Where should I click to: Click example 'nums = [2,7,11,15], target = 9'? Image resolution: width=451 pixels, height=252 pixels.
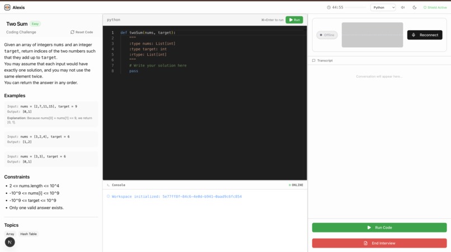[49, 106]
